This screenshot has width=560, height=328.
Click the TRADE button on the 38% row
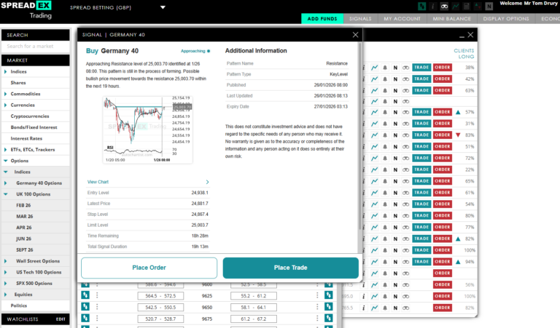[x=421, y=68]
